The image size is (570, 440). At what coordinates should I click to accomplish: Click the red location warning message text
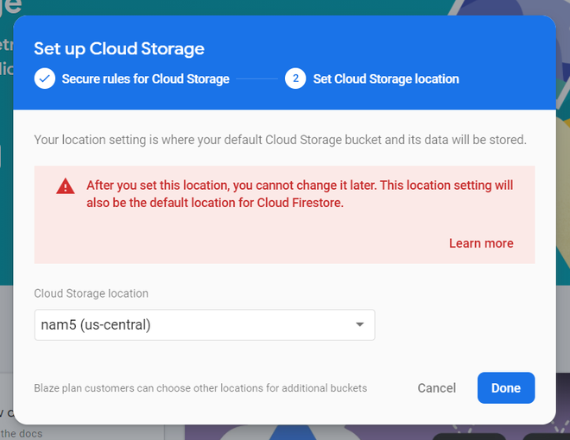(300, 194)
